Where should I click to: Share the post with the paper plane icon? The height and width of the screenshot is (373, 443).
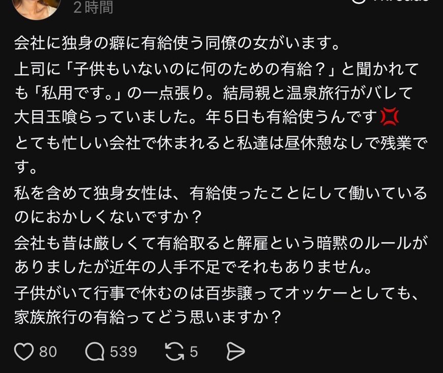point(236,352)
